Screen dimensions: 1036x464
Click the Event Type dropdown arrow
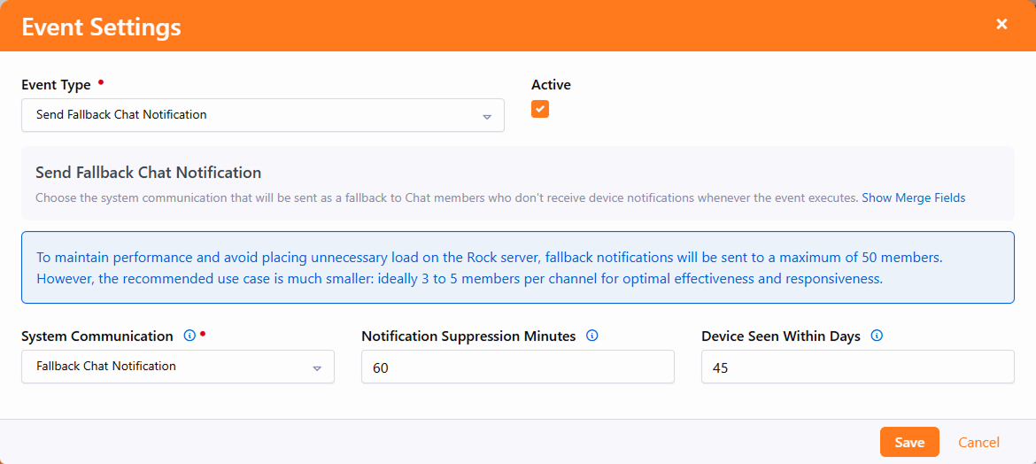click(487, 116)
